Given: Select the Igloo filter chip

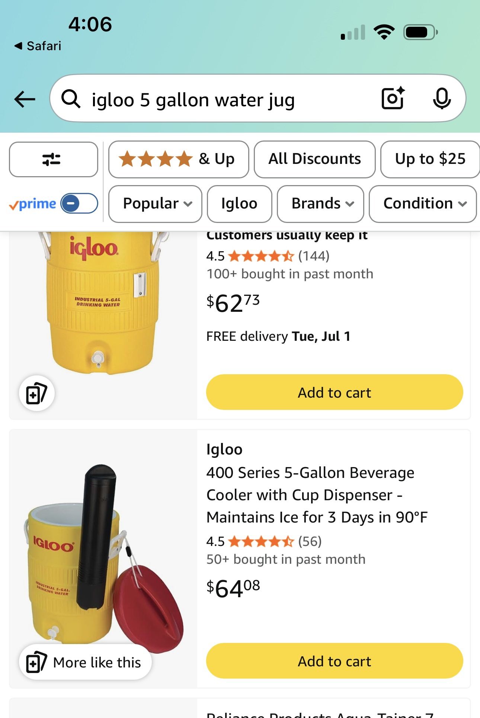Looking at the screenshot, I should (239, 204).
